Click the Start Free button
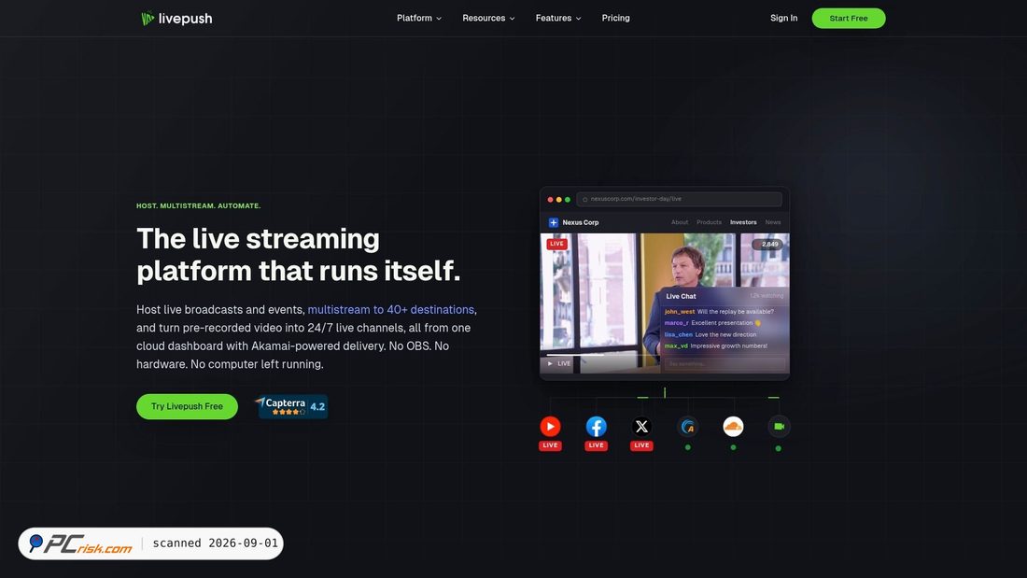 (x=848, y=19)
